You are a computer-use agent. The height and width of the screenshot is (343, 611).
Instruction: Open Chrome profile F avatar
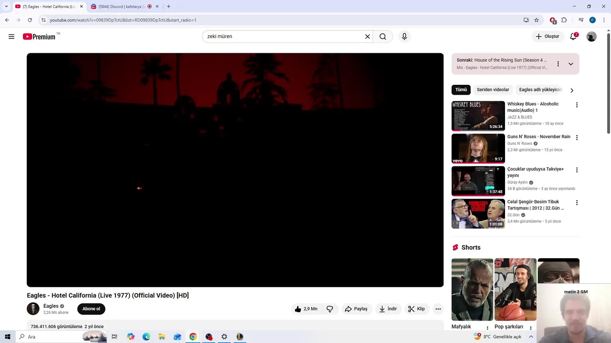[x=592, y=20]
